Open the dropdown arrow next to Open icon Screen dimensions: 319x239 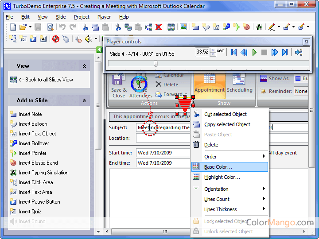(x=30, y=27)
